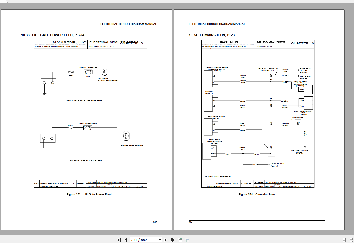
Task: Select the facing pages layout icon
Action: click(x=350, y=240)
